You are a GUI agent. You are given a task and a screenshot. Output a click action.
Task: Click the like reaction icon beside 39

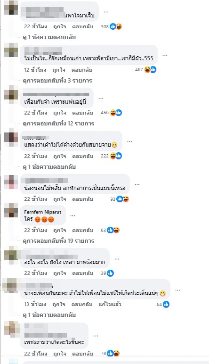[x=110, y=273]
